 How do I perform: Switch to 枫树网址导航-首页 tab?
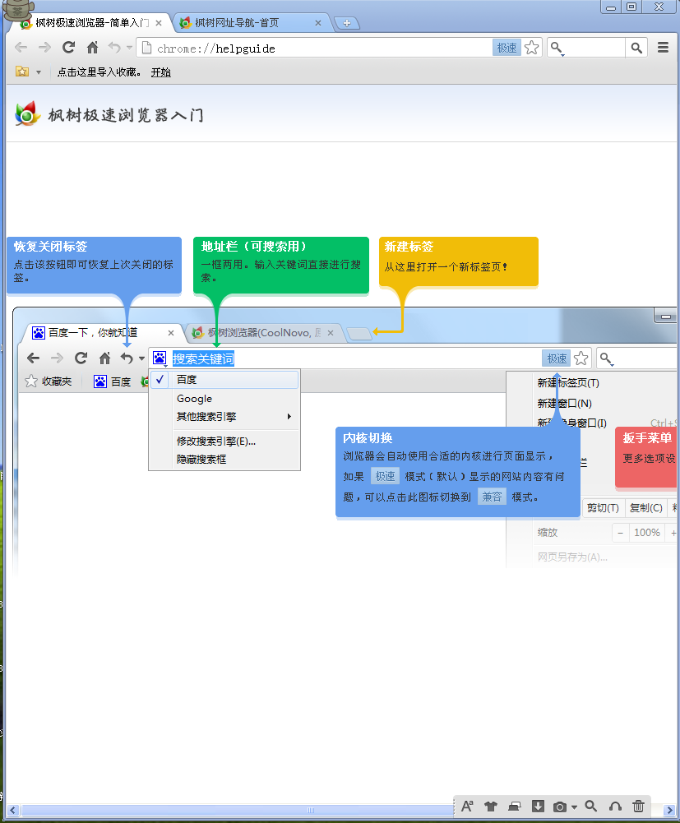coord(247,23)
